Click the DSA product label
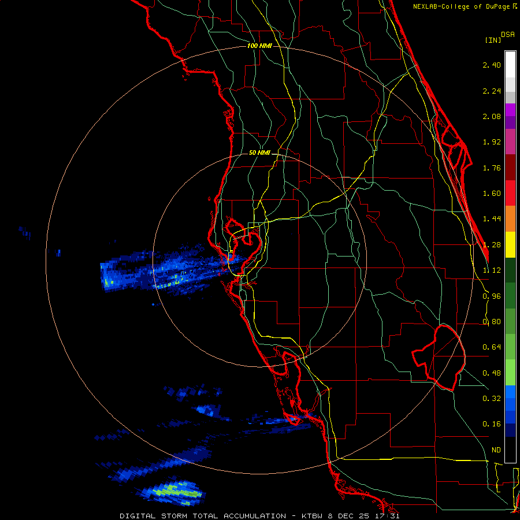Screen dimensions: 520x520 508,35
